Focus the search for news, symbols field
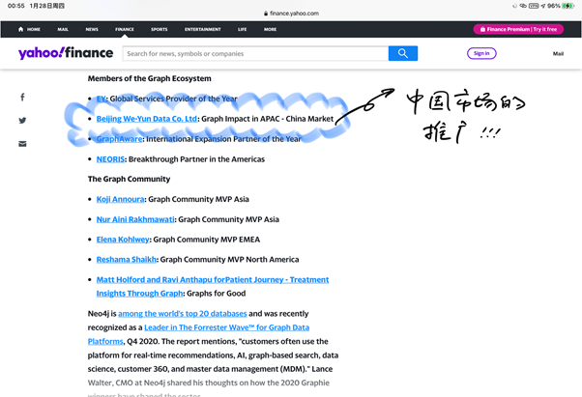 click(x=255, y=54)
